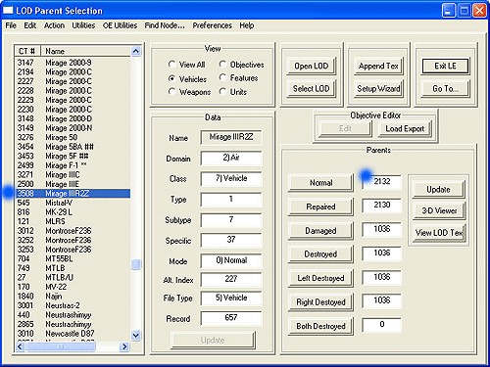Click the Right Destroyed button

click(320, 302)
